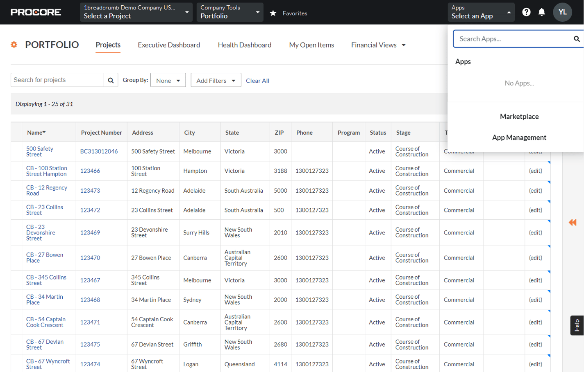584x372 pixels.
Task: Click the magnifier in the Apps search box
Action: coord(577,39)
